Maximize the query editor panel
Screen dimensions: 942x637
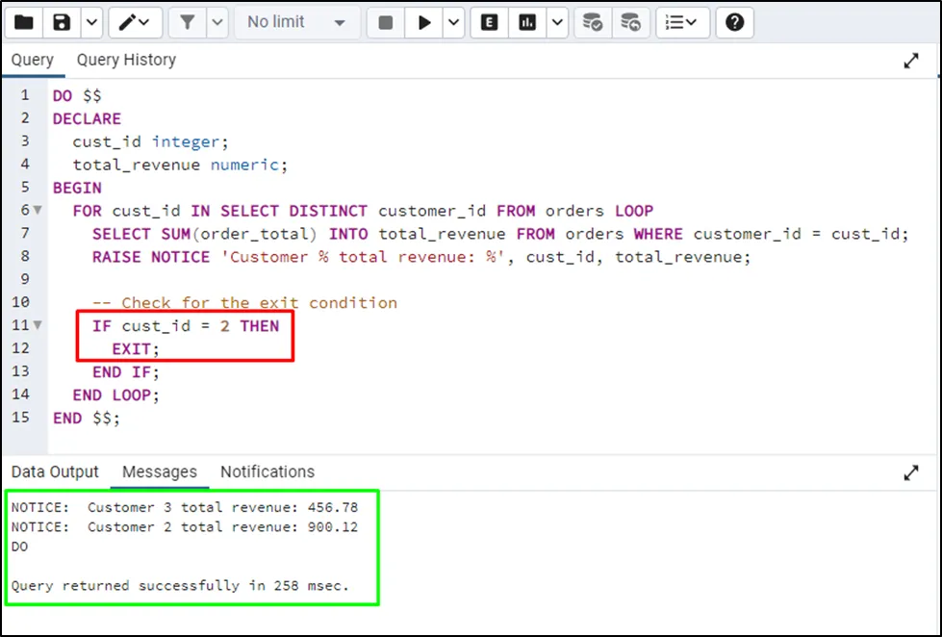click(911, 61)
